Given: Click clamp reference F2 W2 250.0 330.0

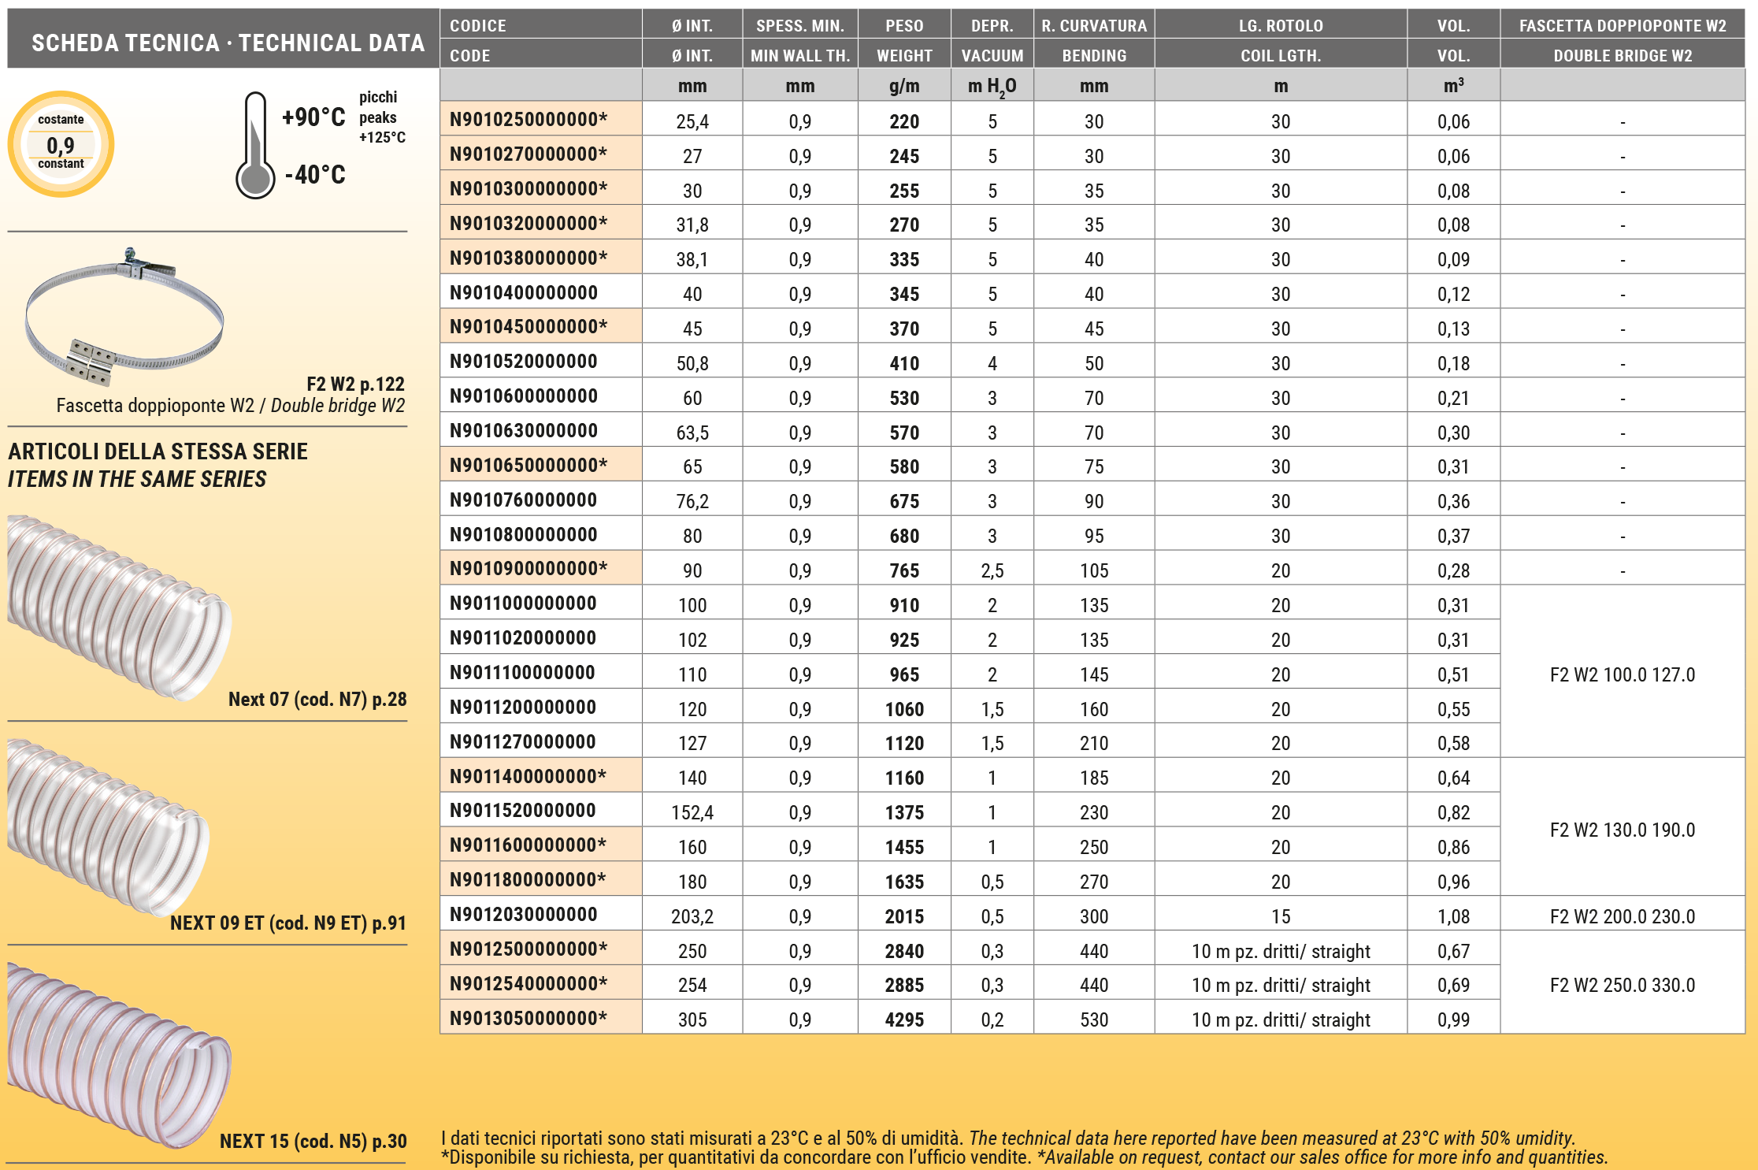Looking at the screenshot, I should click(1622, 986).
